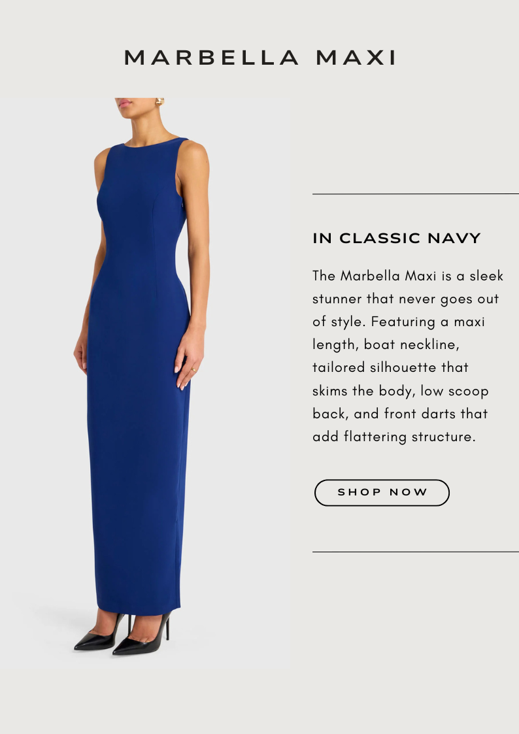Click the gold earring on the model
519x734 pixels.
(x=159, y=101)
